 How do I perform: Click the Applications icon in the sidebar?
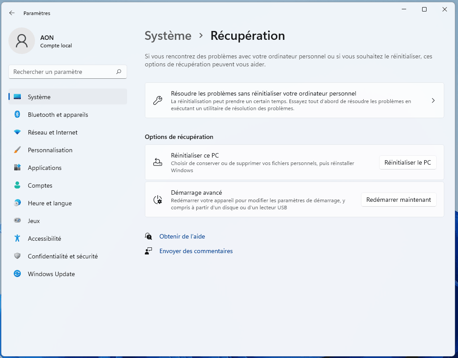pos(17,167)
